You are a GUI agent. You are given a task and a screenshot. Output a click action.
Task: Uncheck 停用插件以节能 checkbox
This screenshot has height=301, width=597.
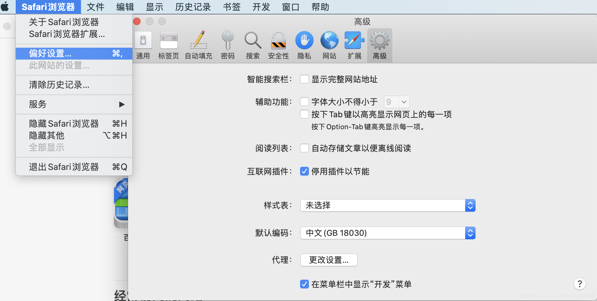(304, 171)
